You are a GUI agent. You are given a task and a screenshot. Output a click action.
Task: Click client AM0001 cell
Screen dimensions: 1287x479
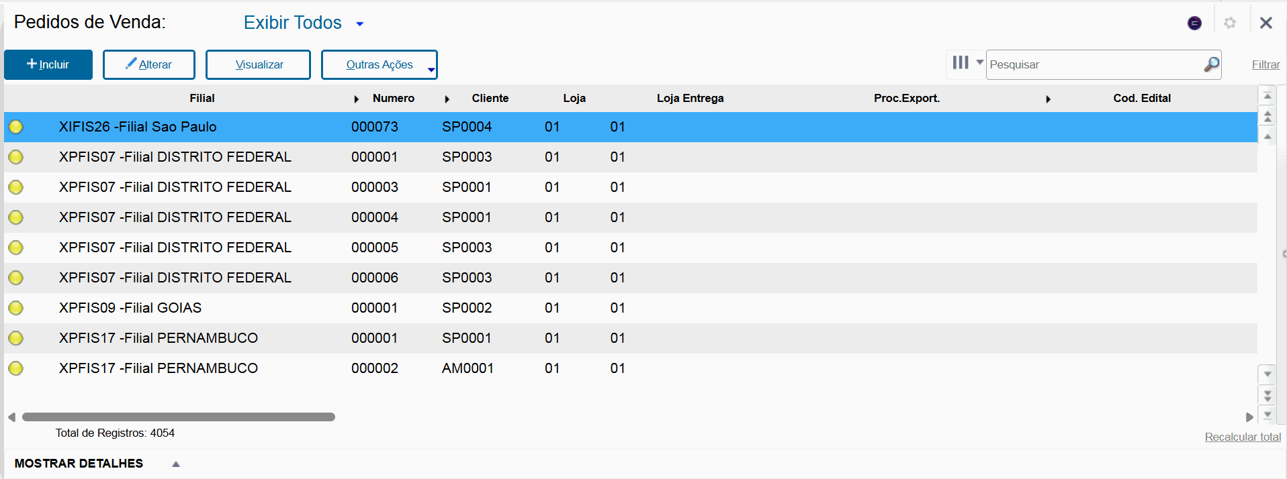468,368
